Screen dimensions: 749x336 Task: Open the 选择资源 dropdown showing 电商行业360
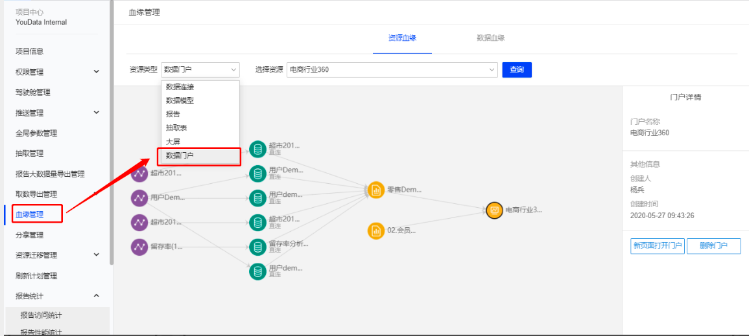coord(392,70)
